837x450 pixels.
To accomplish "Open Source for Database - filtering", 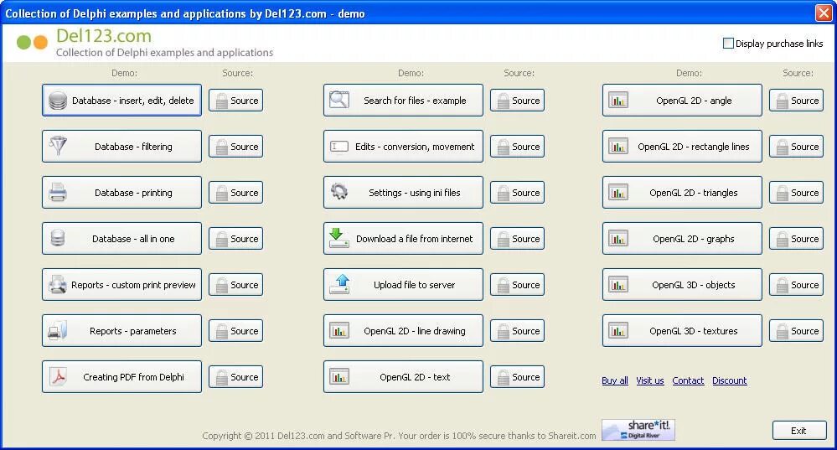I will (x=236, y=147).
